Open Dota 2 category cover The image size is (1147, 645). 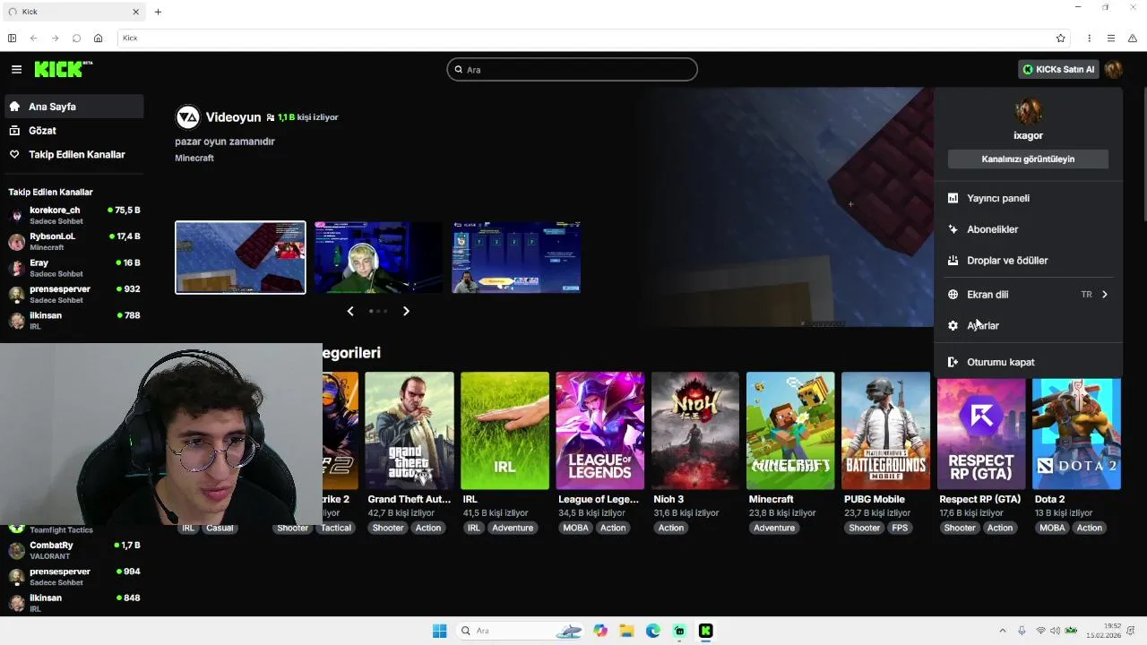click(1076, 434)
